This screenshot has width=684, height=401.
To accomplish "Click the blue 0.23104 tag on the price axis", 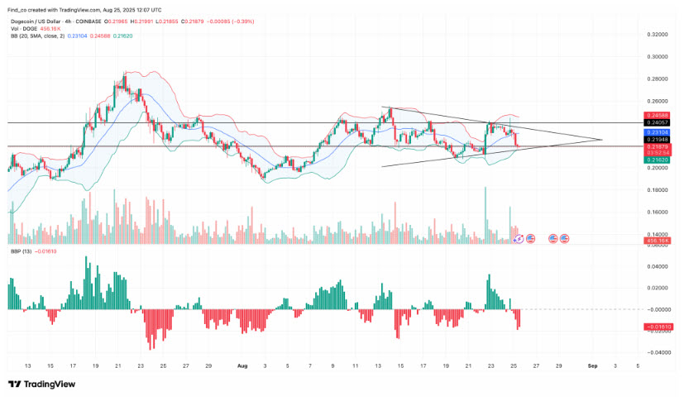I will click(657, 132).
